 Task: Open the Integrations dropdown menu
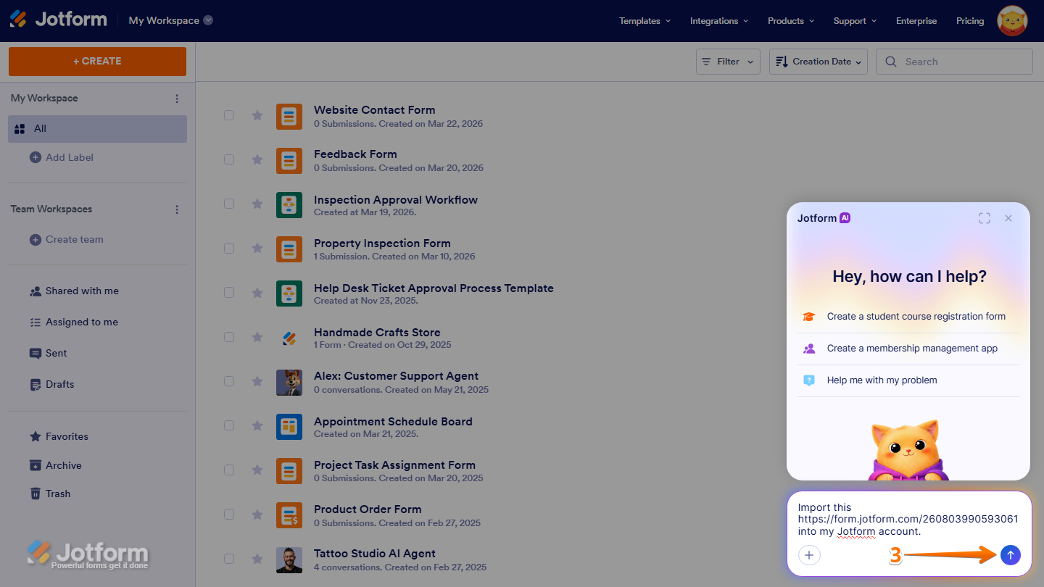point(719,21)
